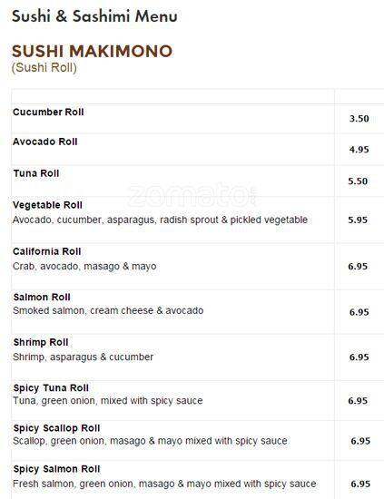Click the Spicy Salmon Roll title

56,469
